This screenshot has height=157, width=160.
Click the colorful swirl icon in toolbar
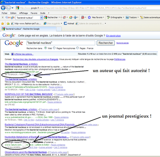click(71, 17)
